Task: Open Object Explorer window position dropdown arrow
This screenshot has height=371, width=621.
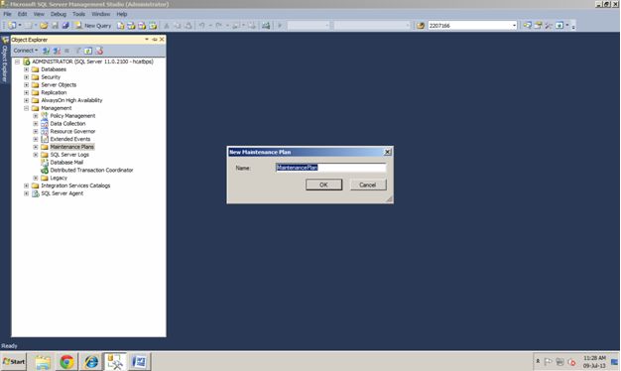Action: click(x=147, y=40)
